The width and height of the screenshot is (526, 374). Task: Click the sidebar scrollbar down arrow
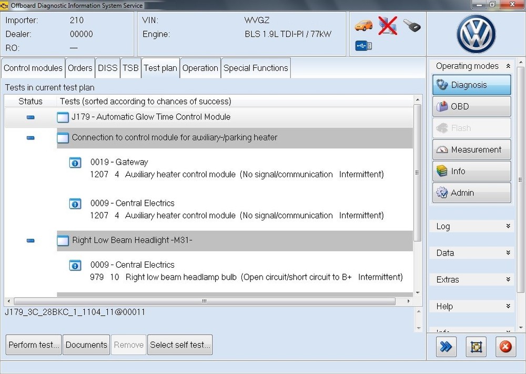click(521, 328)
